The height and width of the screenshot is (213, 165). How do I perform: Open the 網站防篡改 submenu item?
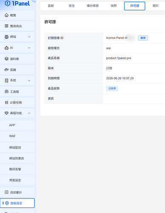(x=17, y=158)
